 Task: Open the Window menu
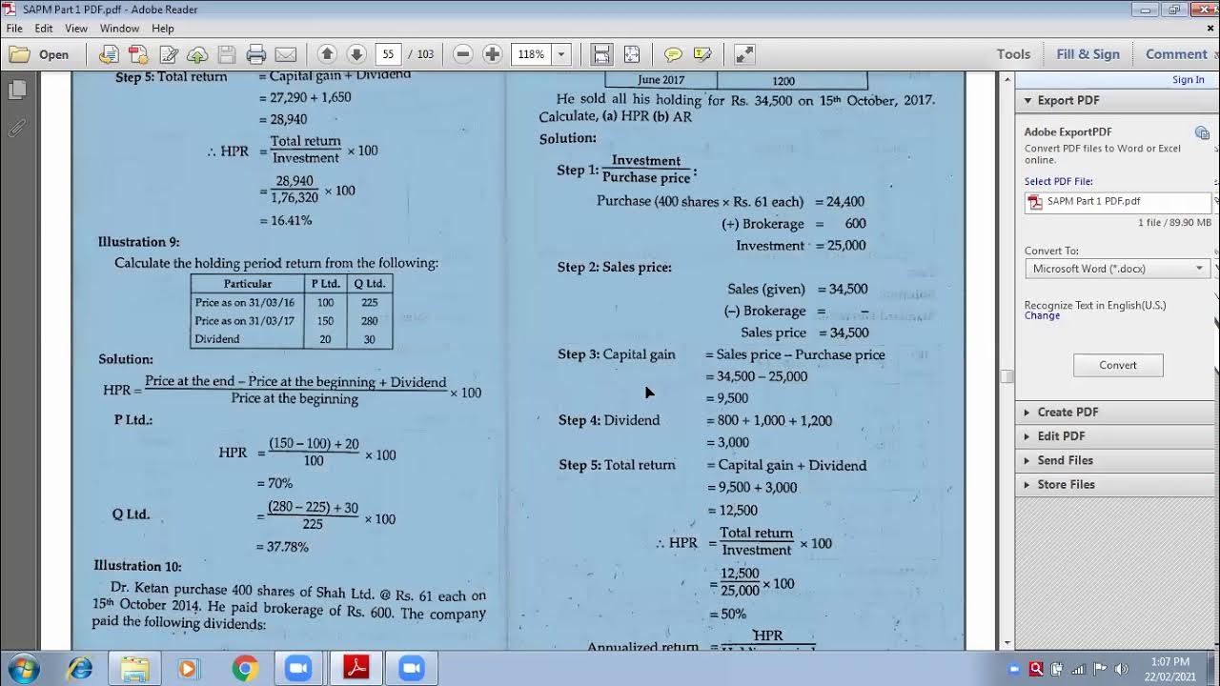click(119, 29)
